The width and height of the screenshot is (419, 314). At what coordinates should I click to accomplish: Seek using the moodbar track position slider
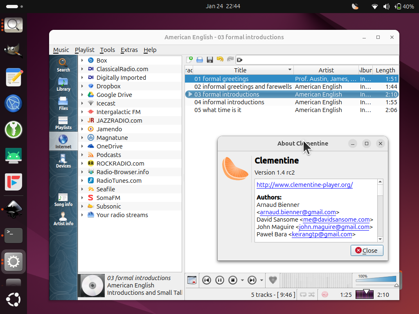pyautogui.click(x=364, y=295)
